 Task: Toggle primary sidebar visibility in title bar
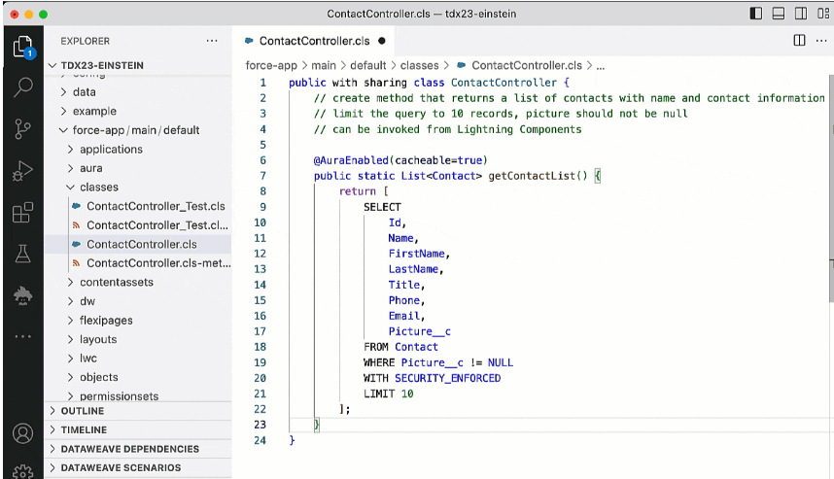coord(755,14)
